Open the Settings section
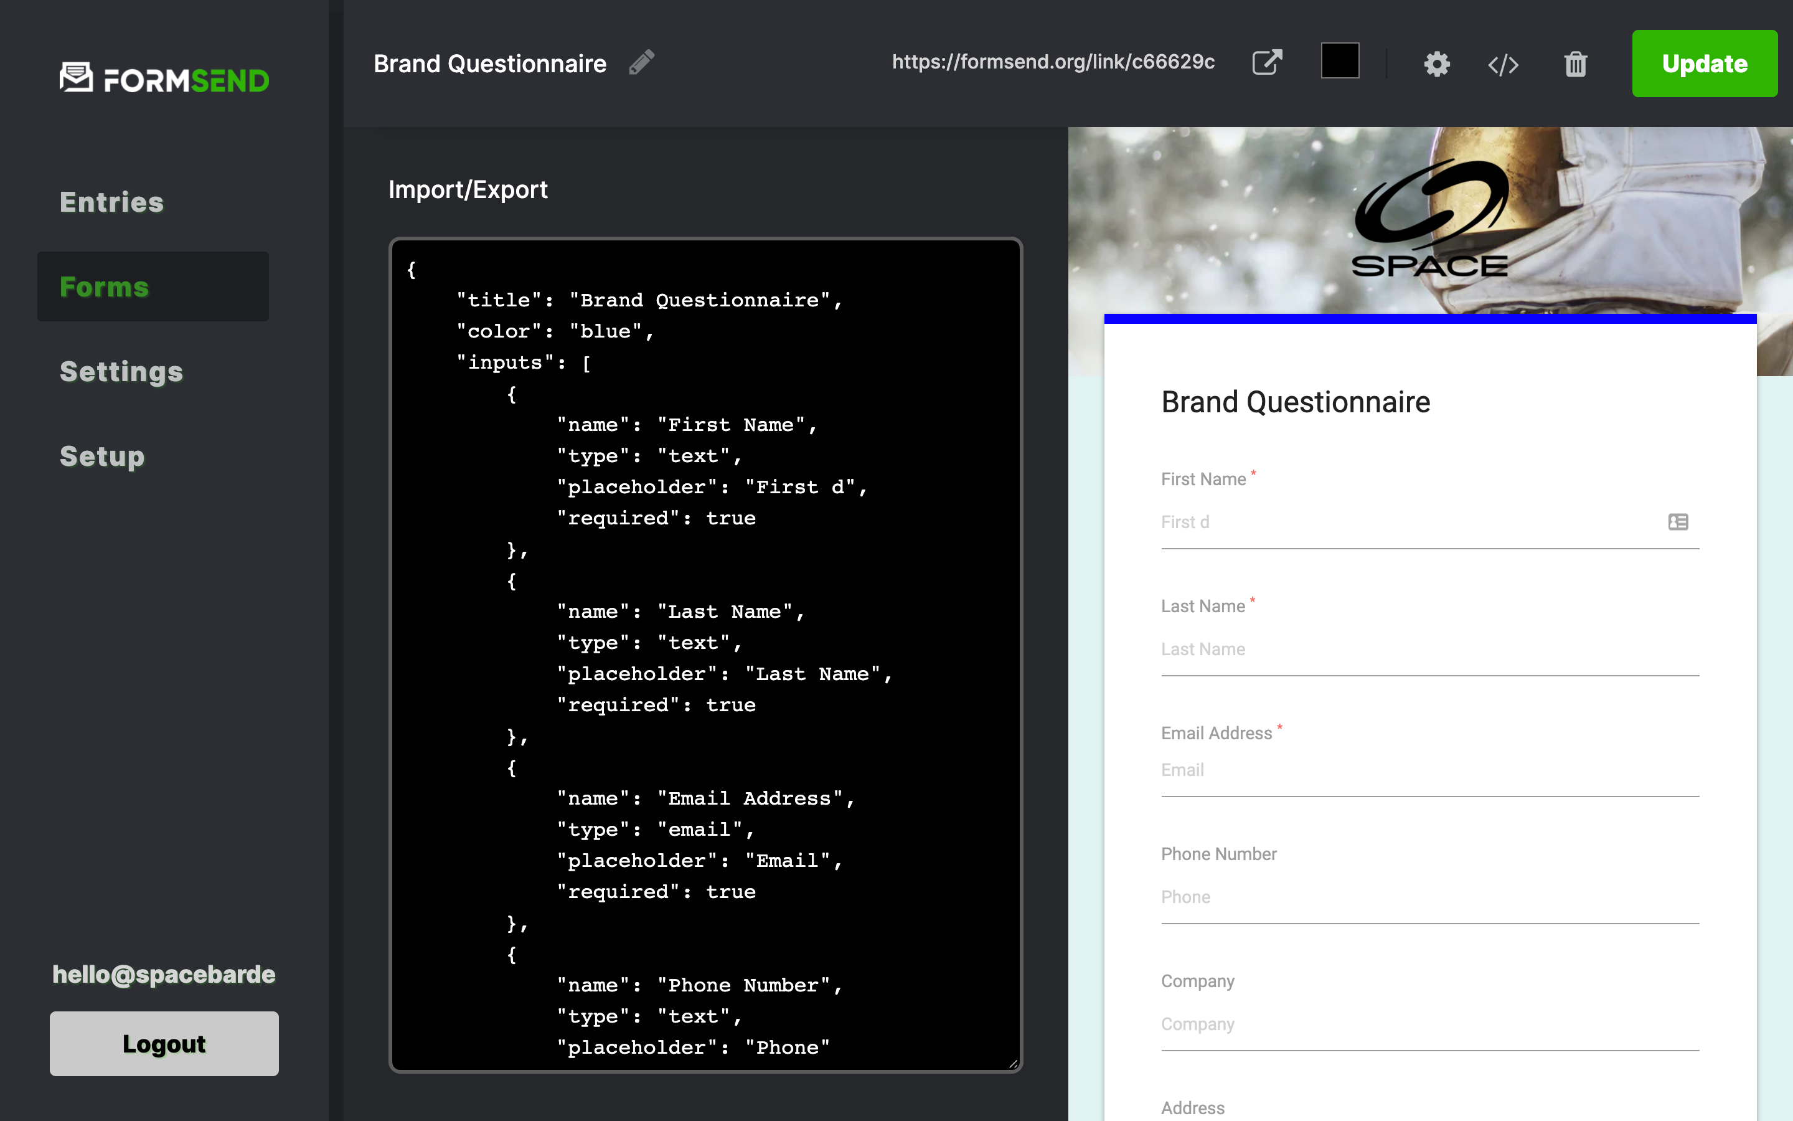Viewport: 1793px width, 1121px height. [x=121, y=372]
